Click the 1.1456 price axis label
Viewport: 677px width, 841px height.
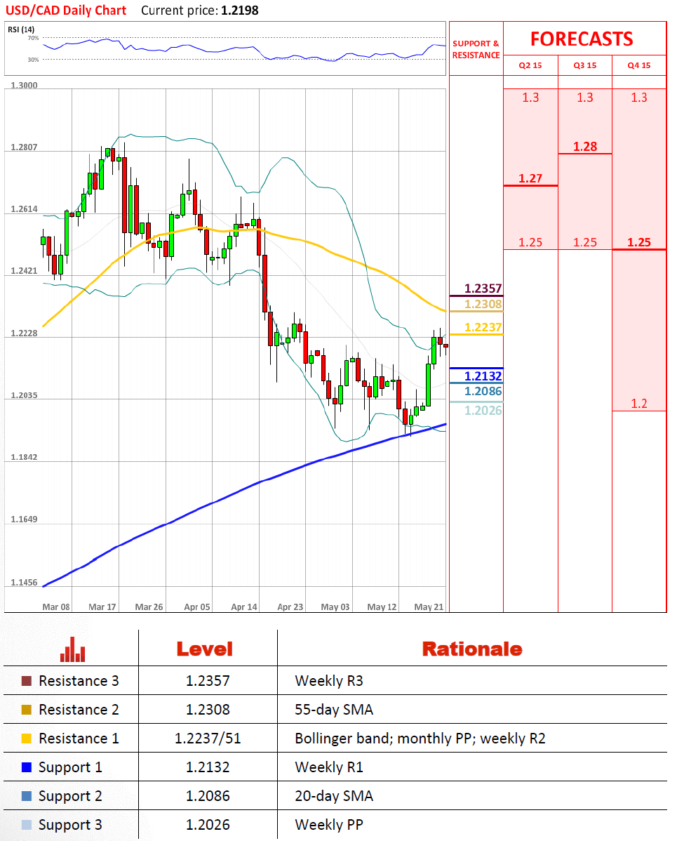24,583
